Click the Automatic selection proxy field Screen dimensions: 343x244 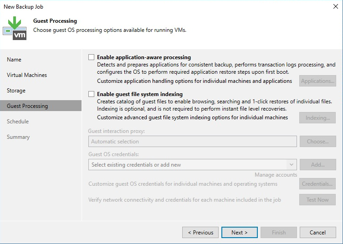tap(193, 142)
